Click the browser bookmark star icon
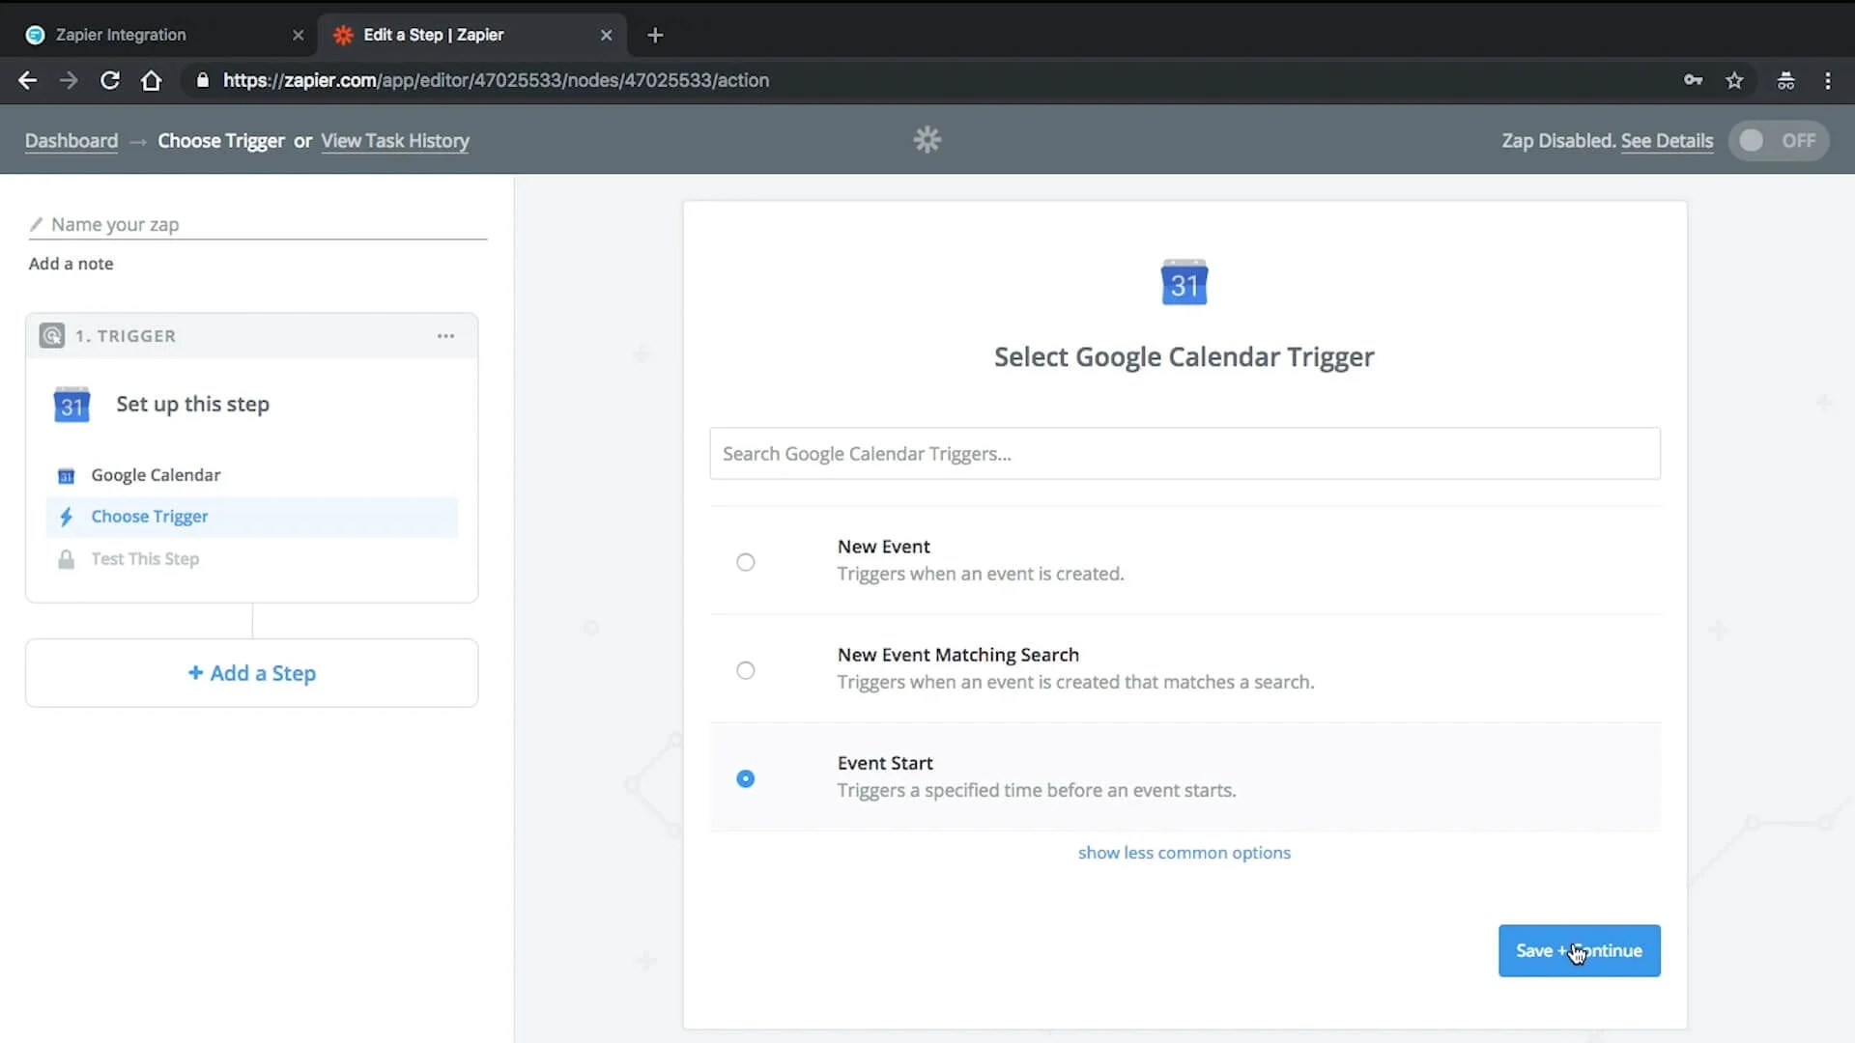 (x=1735, y=80)
